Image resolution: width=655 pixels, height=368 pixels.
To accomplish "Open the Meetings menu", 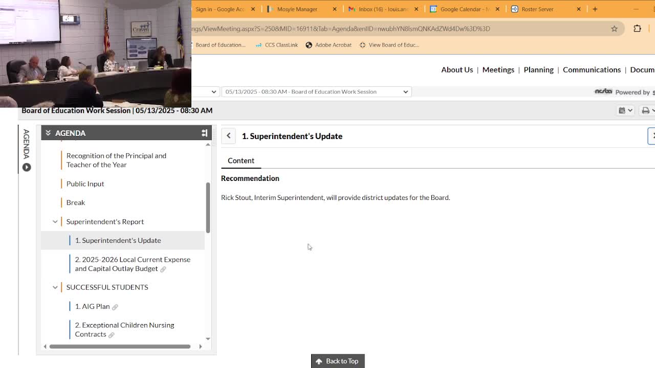I will point(498,70).
